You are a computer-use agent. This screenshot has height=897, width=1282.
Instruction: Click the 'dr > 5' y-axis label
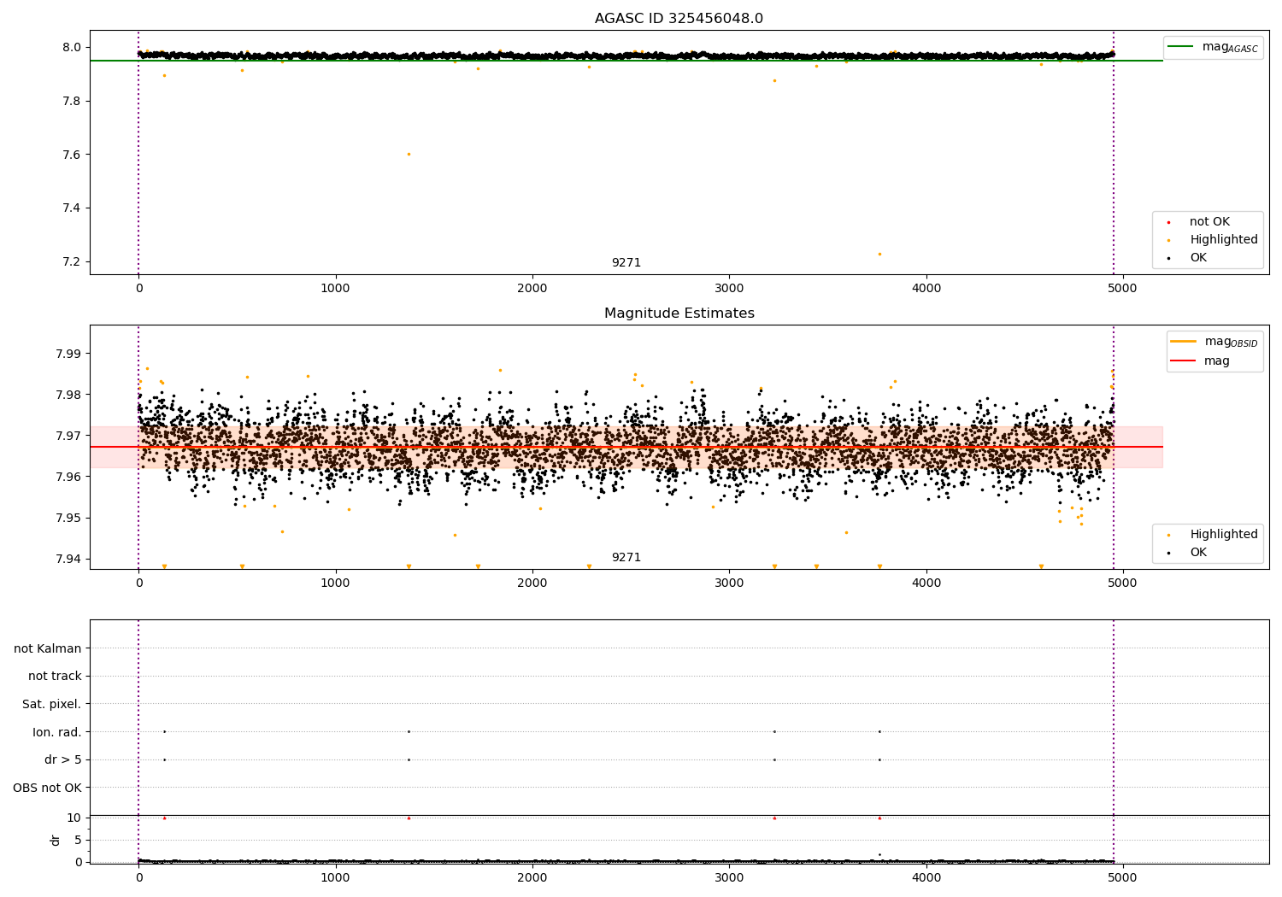point(63,760)
